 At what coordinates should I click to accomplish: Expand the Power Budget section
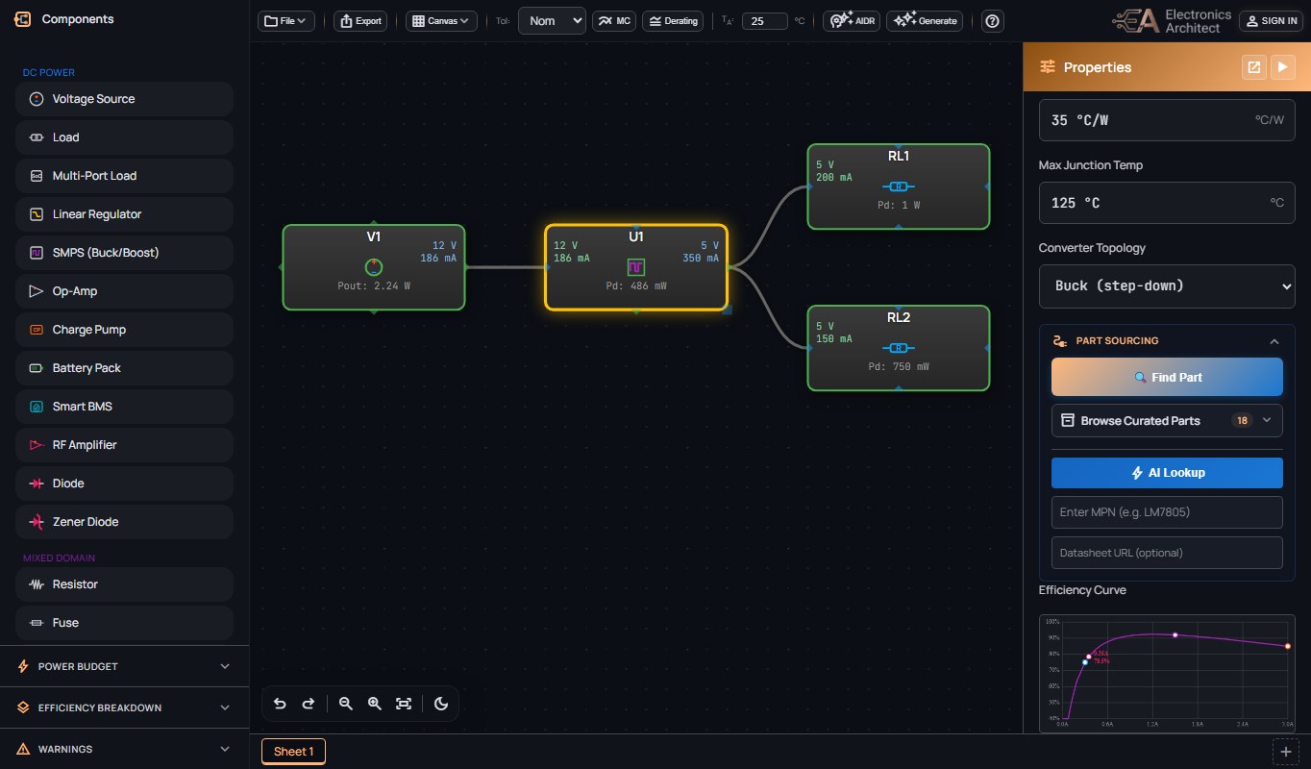(x=124, y=666)
